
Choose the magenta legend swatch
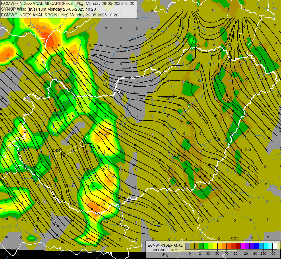pos(243,246)
